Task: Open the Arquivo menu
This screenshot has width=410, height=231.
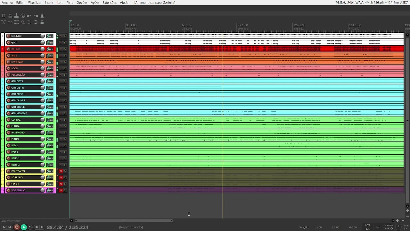Action: coord(7,3)
